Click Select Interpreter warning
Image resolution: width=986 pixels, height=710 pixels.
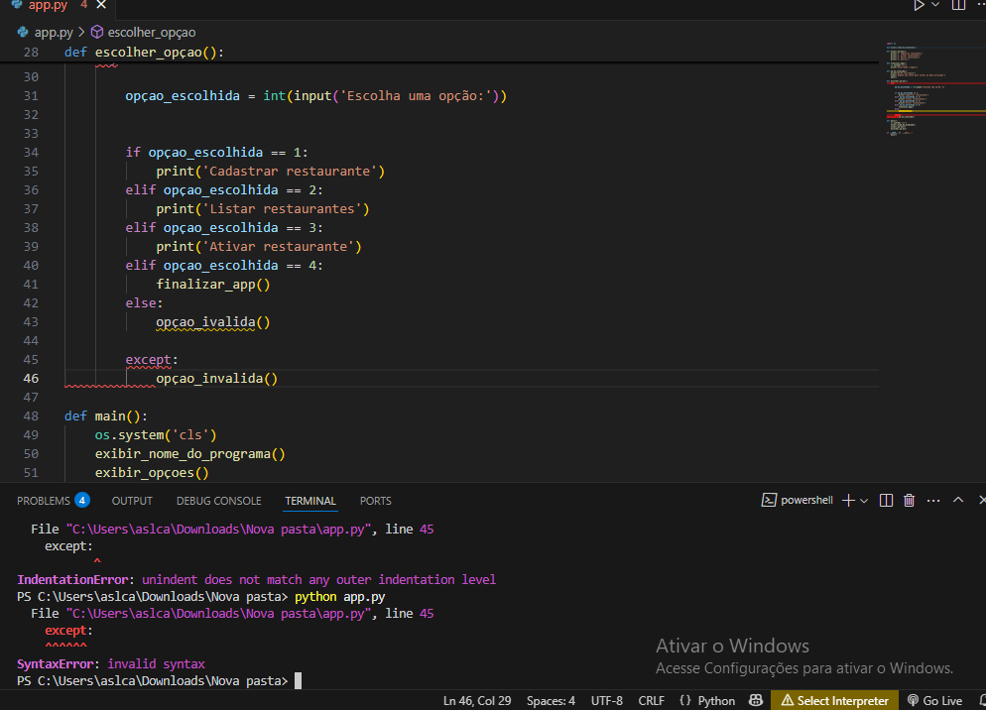pyautogui.click(x=835, y=700)
